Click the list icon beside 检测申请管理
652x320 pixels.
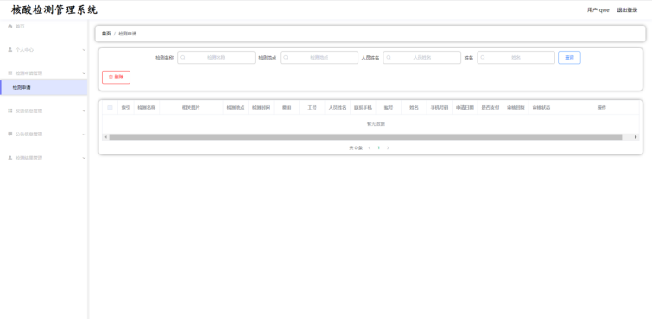pyautogui.click(x=10, y=72)
